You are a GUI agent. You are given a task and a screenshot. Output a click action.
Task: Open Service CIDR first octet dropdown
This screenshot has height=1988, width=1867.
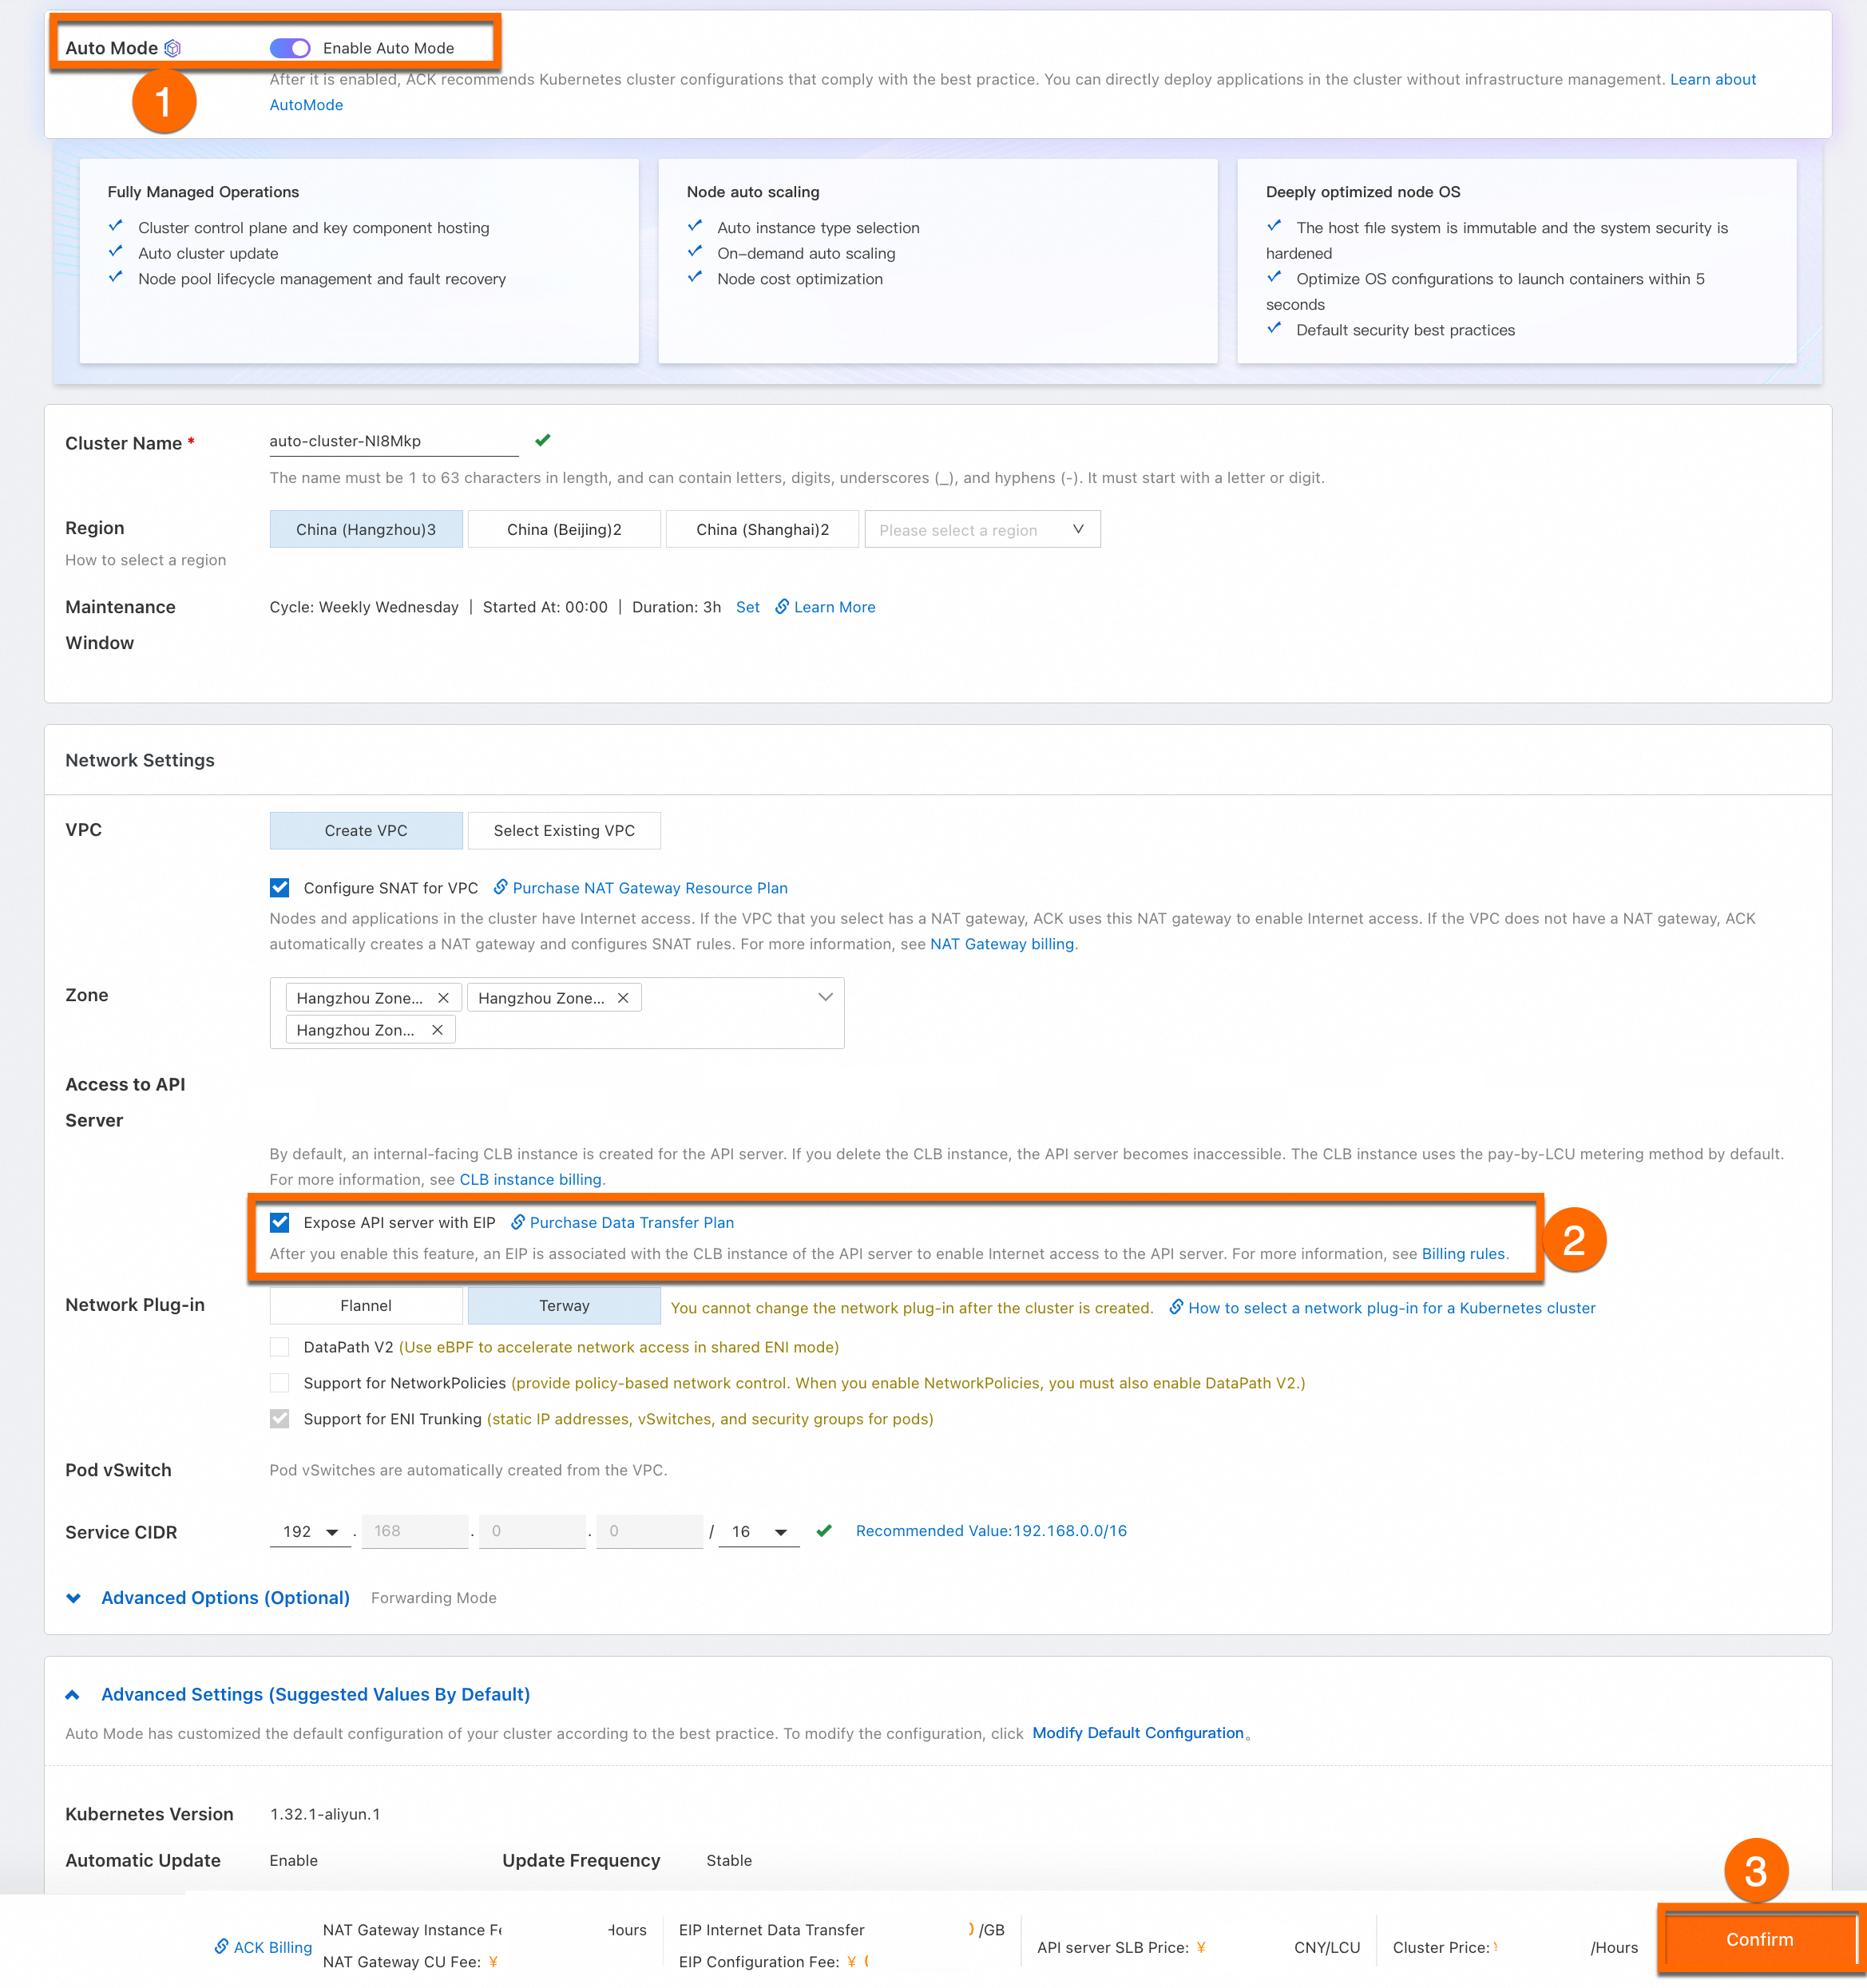pyautogui.click(x=310, y=1531)
